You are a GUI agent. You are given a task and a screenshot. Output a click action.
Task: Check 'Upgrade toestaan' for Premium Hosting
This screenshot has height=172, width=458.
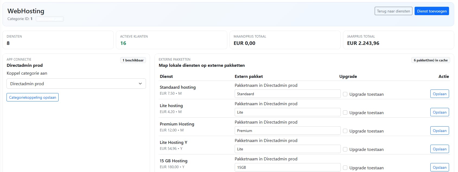click(345, 131)
